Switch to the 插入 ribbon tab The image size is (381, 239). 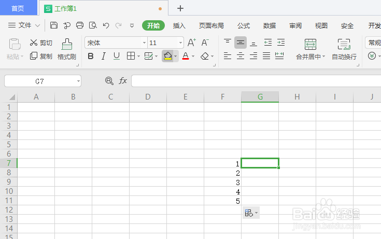click(x=179, y=25)
